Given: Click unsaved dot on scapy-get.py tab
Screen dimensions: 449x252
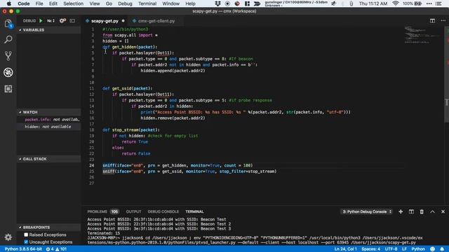Looking at the screenshot, I should coord(123,21).
